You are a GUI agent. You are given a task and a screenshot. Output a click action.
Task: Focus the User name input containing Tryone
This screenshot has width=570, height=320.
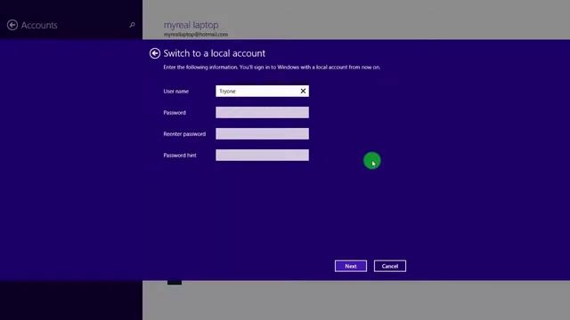(262, 91)
